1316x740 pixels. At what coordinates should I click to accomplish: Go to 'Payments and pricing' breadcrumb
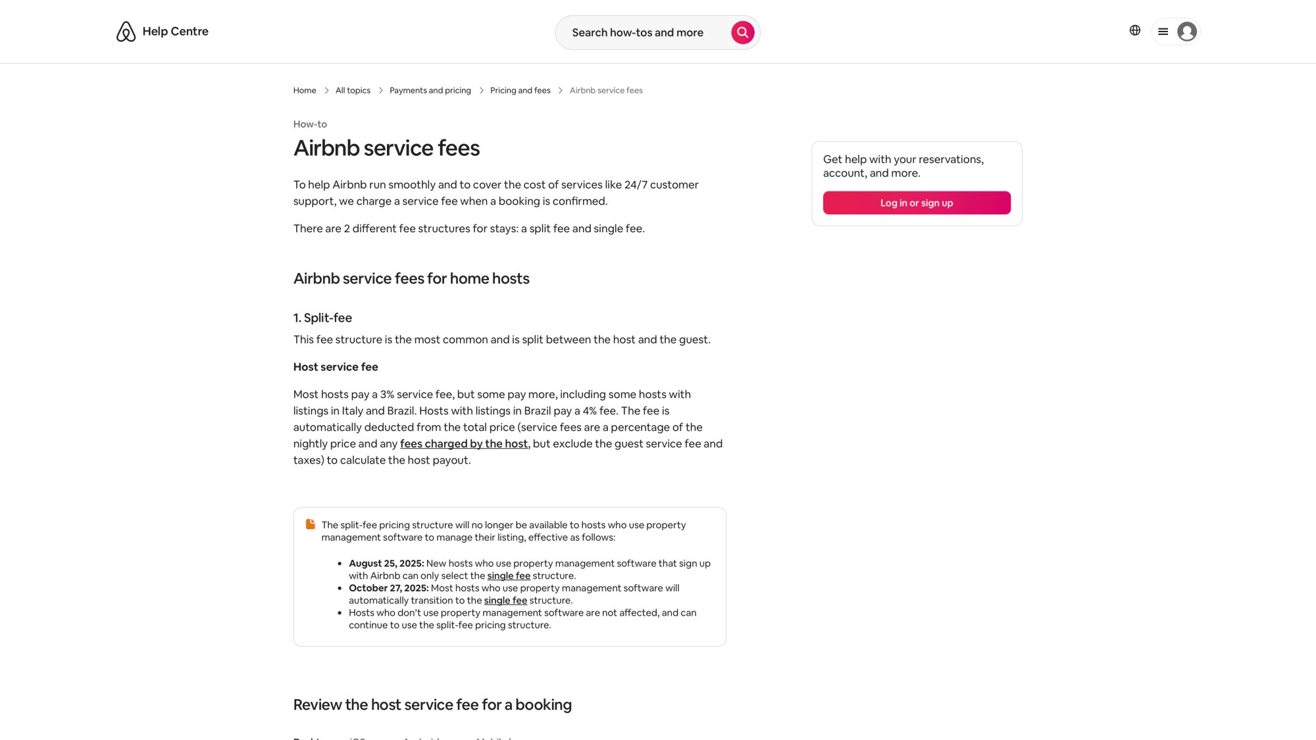pyautogui.click(x=430, y=90)
